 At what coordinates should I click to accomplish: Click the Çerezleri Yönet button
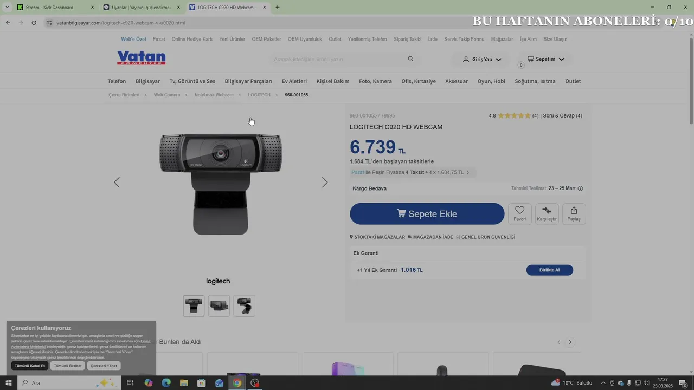tap(104, 366)
